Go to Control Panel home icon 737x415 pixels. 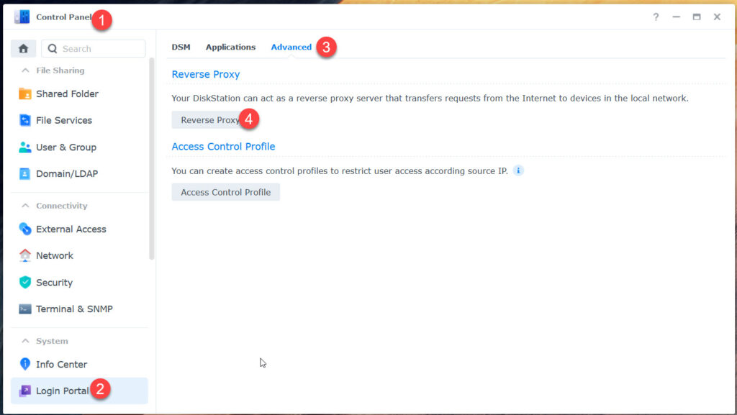23,49
